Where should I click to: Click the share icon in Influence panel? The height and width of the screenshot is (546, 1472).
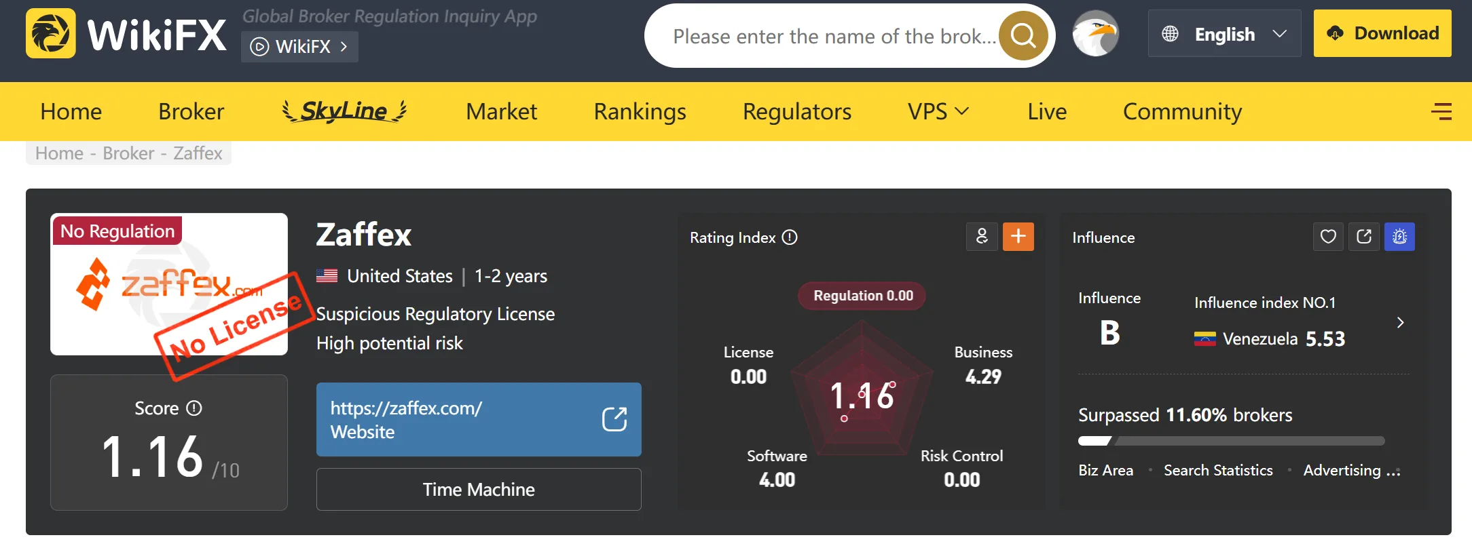1364,237
